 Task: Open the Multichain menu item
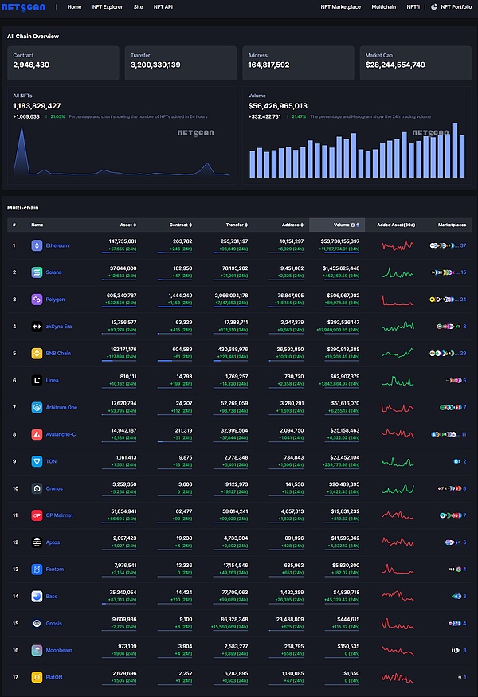[x=383, y=6]
